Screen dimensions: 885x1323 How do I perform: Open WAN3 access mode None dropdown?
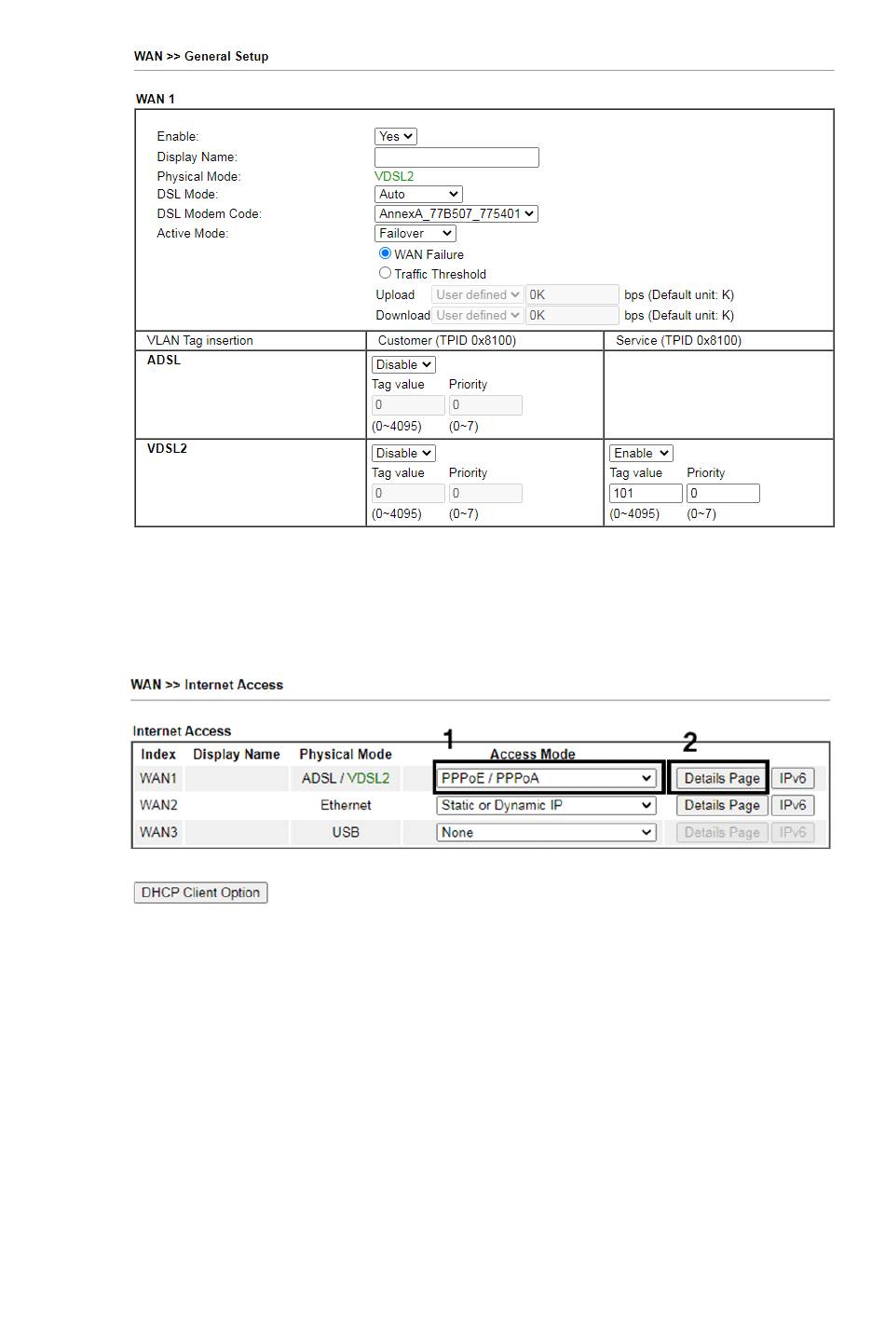tap(547, 832)
